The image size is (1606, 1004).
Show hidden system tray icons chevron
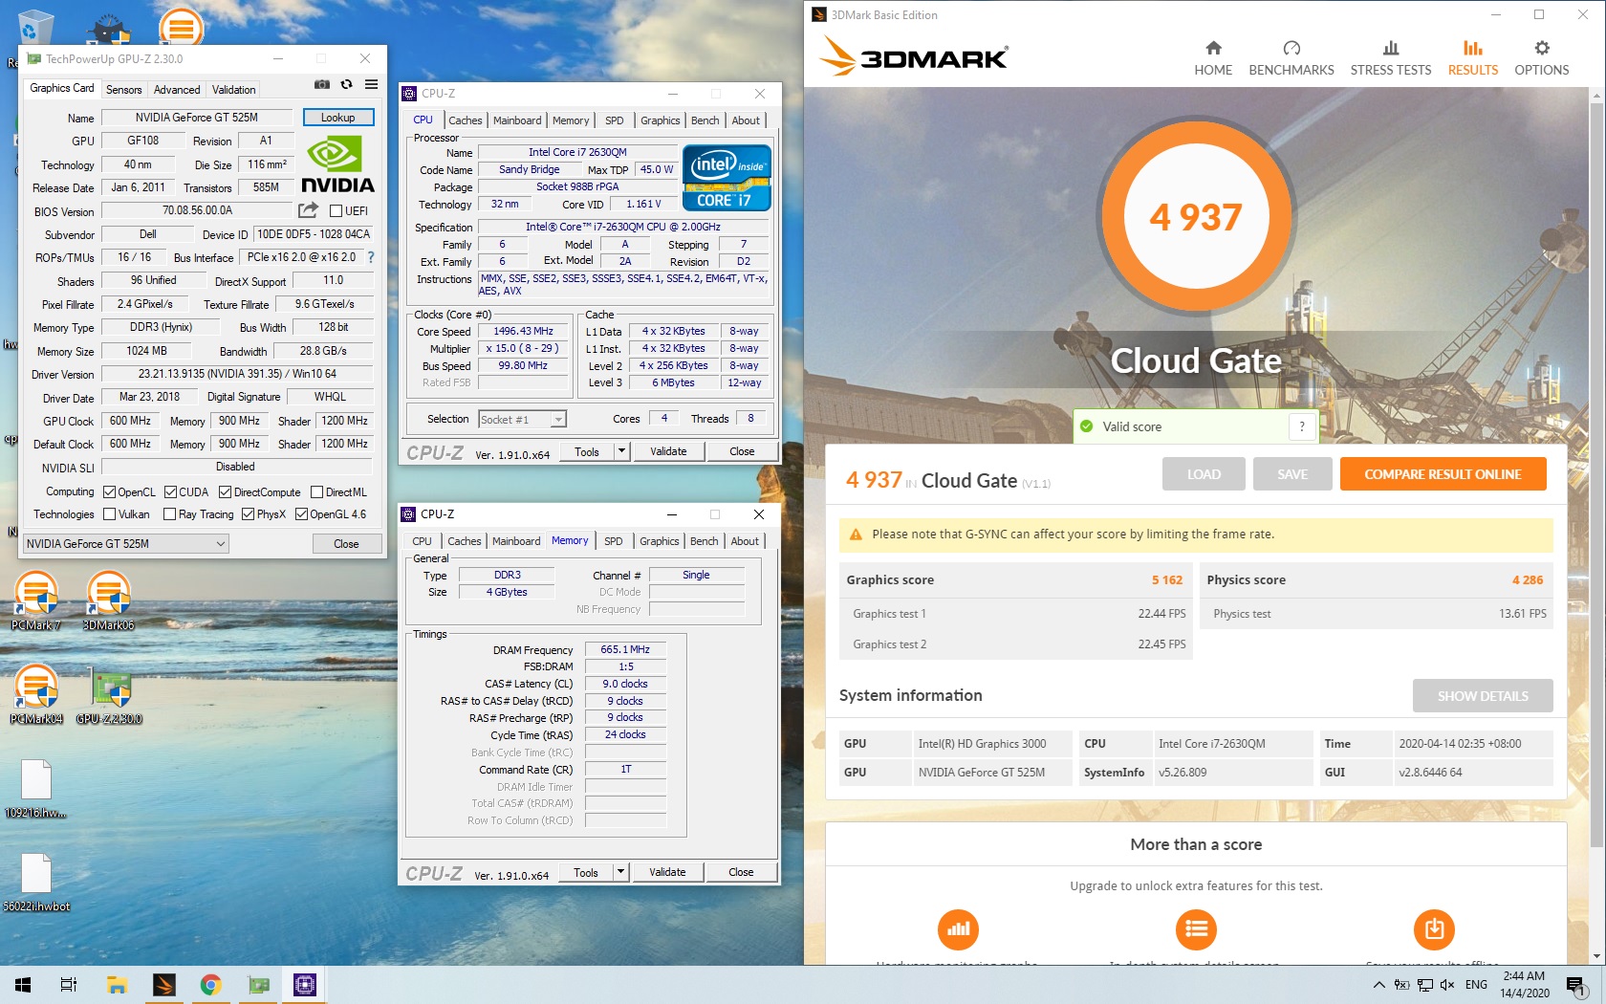click(1378, 985)
